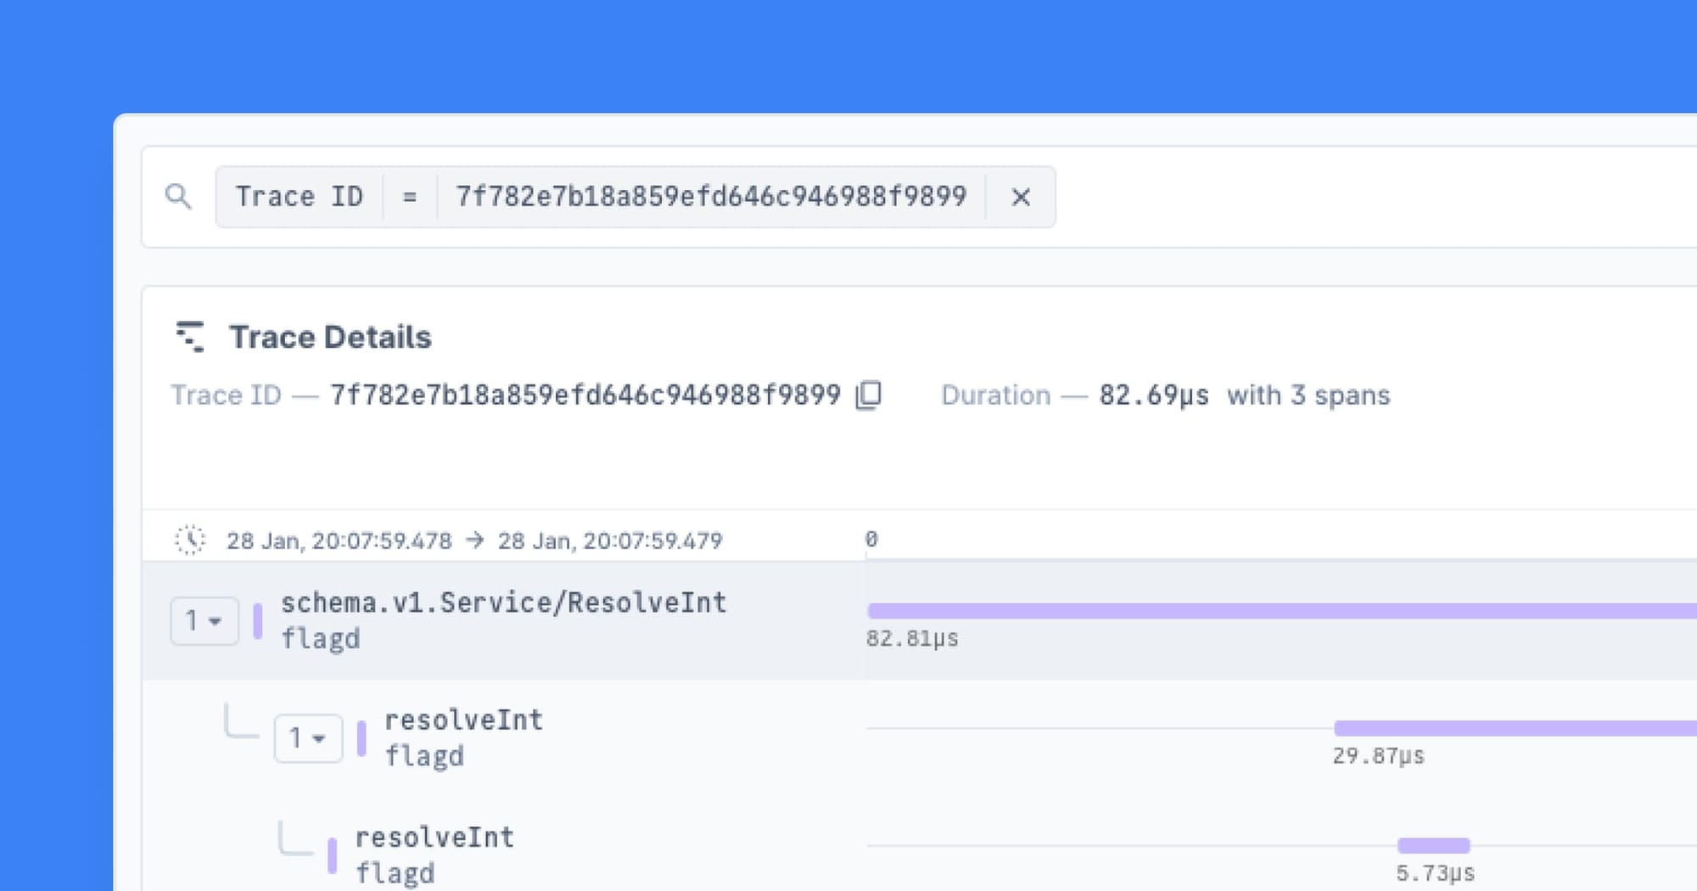Expand the resolveInt span's child count dropdown

[308, 737]
